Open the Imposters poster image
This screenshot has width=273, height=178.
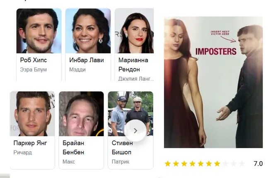(x=213, y=82)
